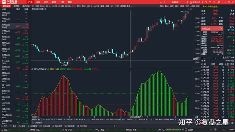Select the 日线 daily period
Viewport: 235px width, 132px height.
coord(74,6)
